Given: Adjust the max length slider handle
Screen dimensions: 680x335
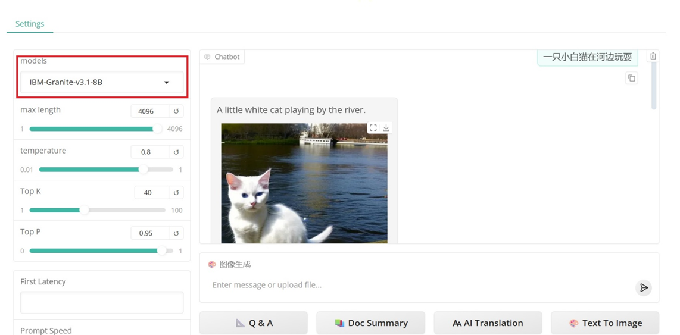Looking at the screenshot, I should (157, 129).
